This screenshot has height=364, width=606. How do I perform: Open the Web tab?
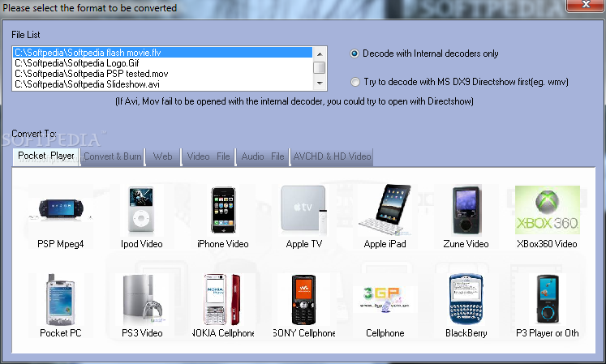point(162,156)
